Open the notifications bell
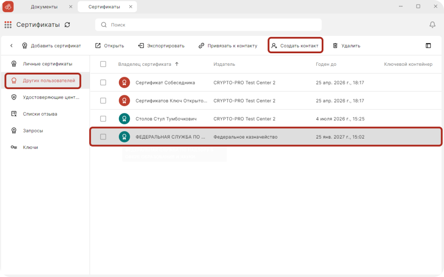The image size is (444, 277). [x=432, y=25]
